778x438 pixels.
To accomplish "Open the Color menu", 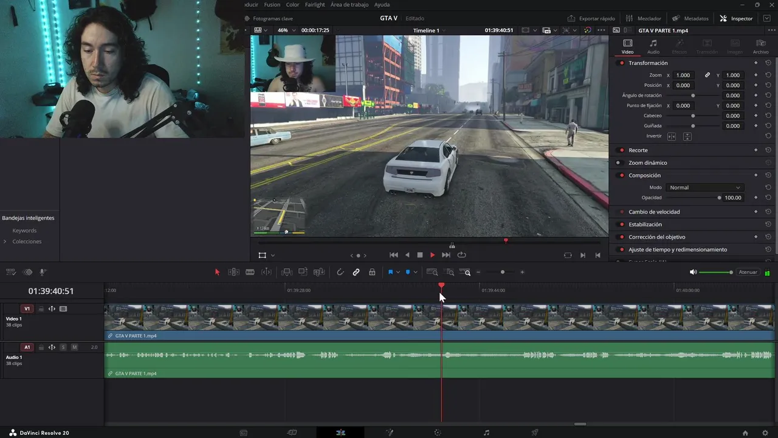I will point(292,4).
